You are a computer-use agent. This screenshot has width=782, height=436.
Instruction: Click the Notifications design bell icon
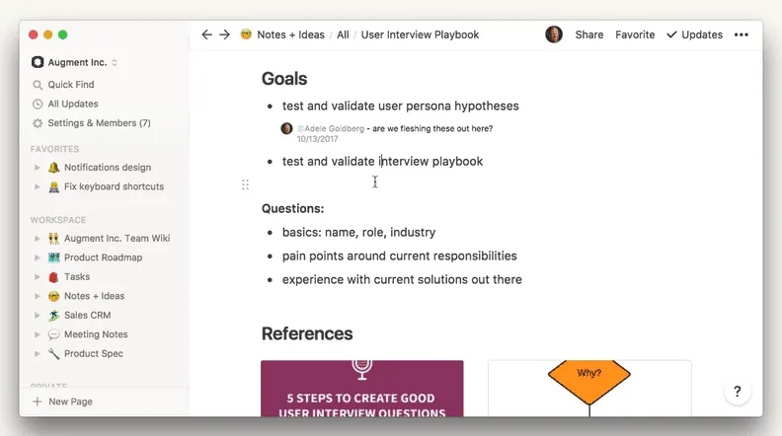pyautogui.click(x=54, y=168)
